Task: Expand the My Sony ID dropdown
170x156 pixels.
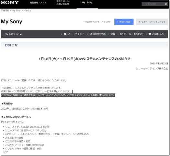Action: pyautogui.click(x=13, y=34)
